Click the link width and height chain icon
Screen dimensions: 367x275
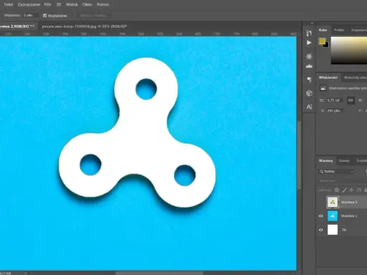(351, 100)
